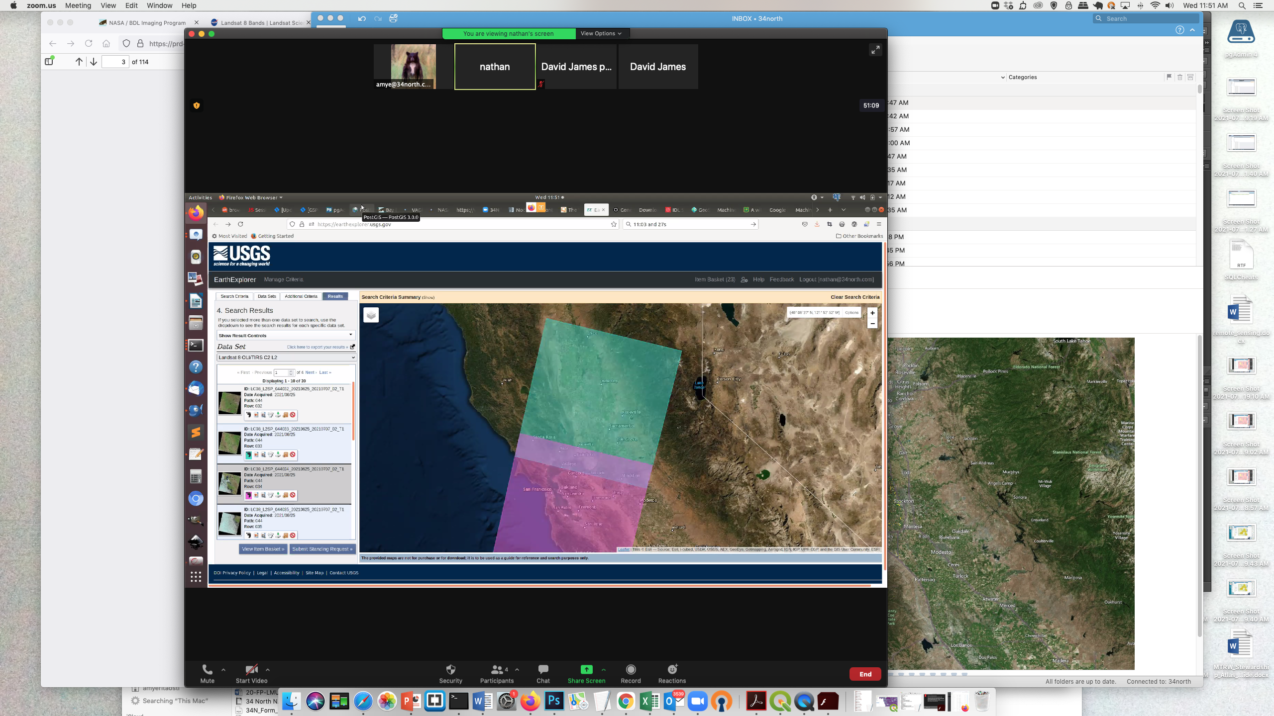Mute microphone in Zoom

click(208, 674)
